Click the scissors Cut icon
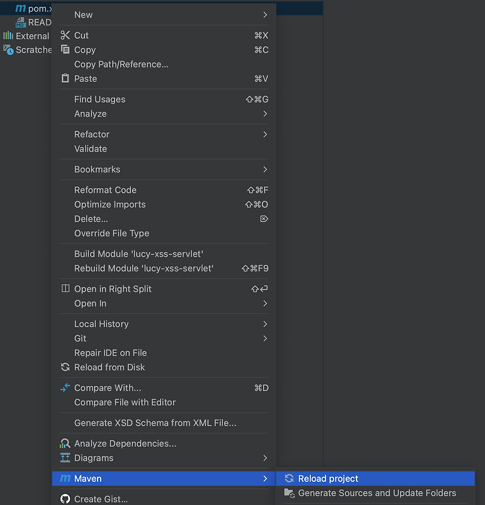 [65, 35]
